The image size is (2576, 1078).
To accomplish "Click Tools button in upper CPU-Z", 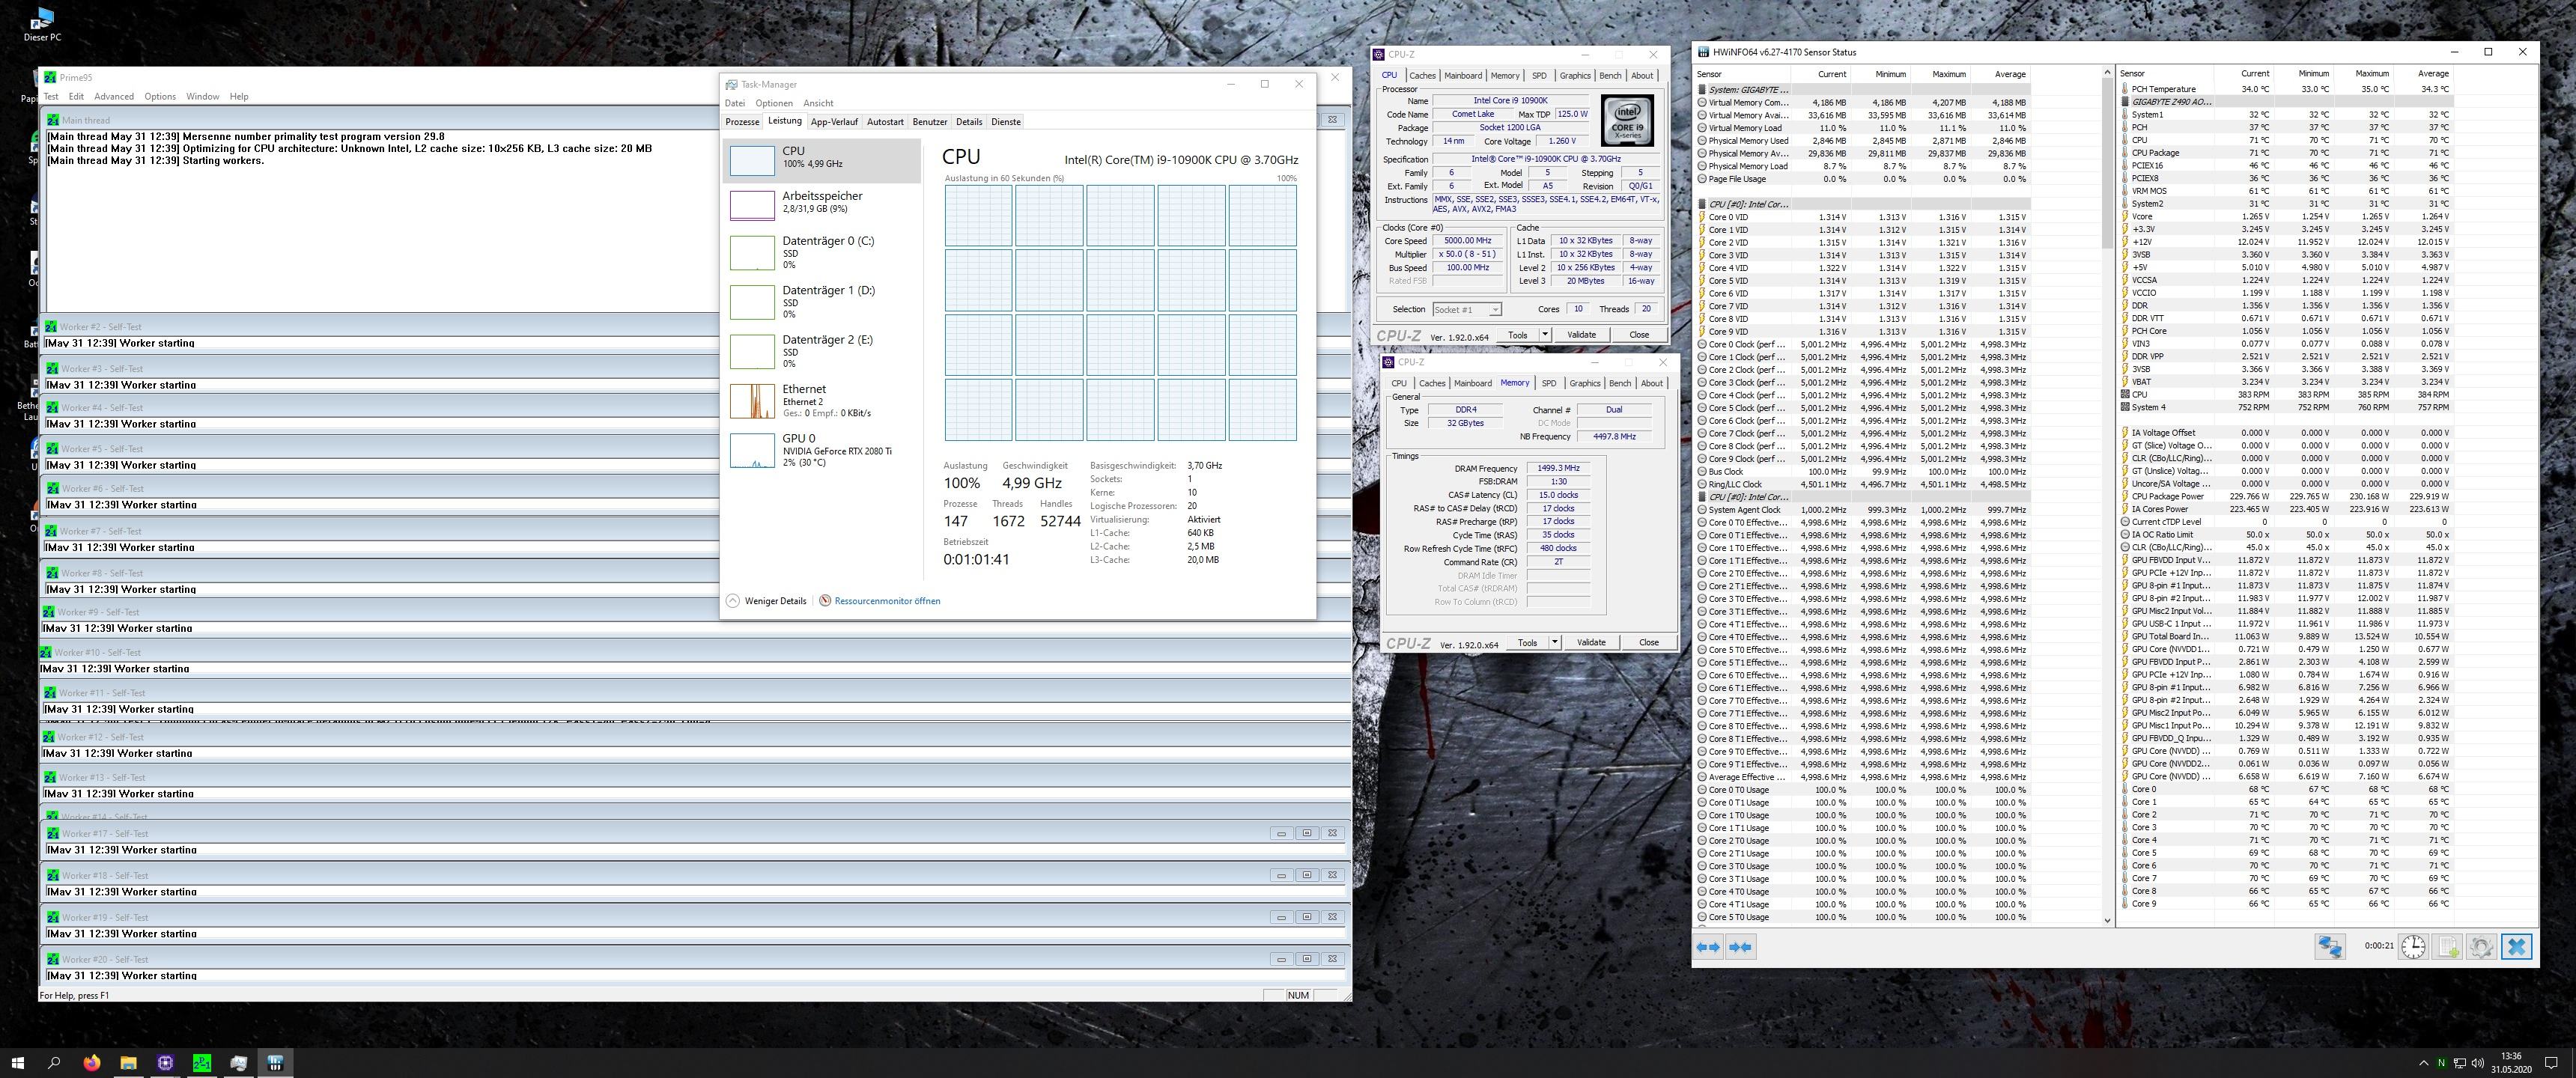I will click(x=1518, y=335).
